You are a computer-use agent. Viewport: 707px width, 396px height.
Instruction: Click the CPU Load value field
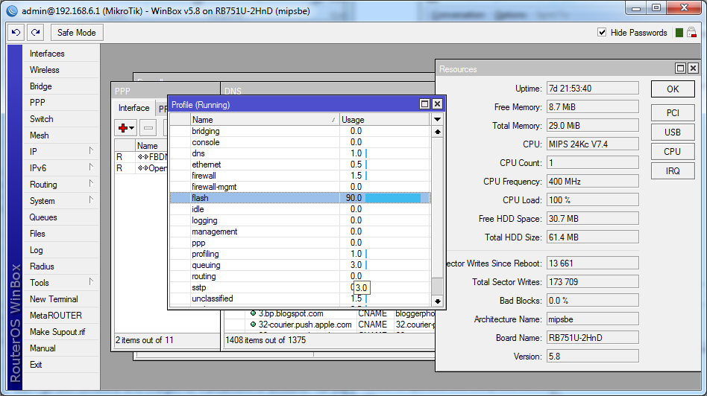pos(592,199)
